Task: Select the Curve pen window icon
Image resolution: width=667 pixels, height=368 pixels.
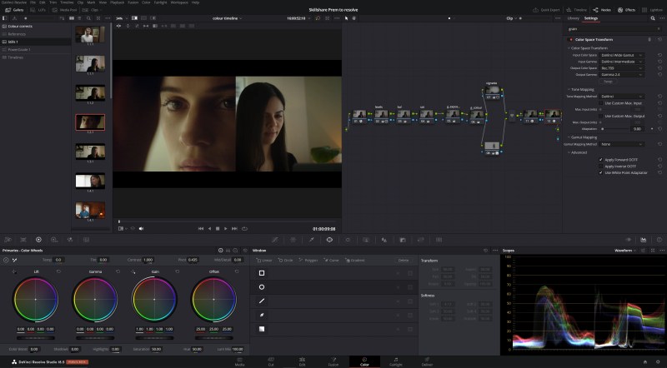Action: 262,315
